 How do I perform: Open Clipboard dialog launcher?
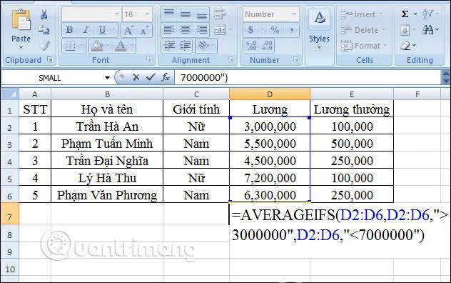point(50,59)
